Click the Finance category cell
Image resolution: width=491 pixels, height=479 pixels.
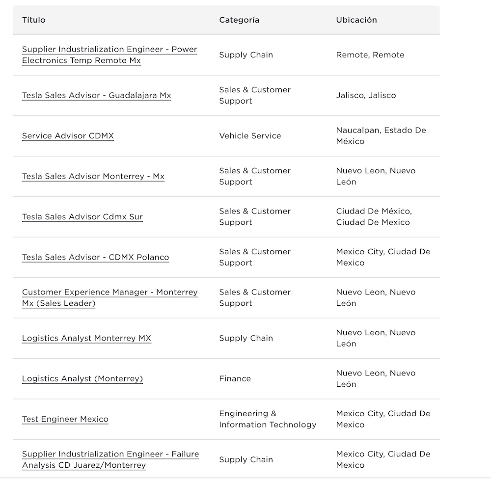[235, 379]
